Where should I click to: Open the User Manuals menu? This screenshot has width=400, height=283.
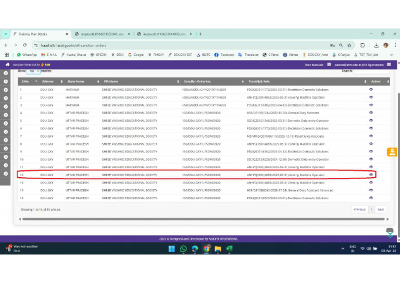coord(314,65)
